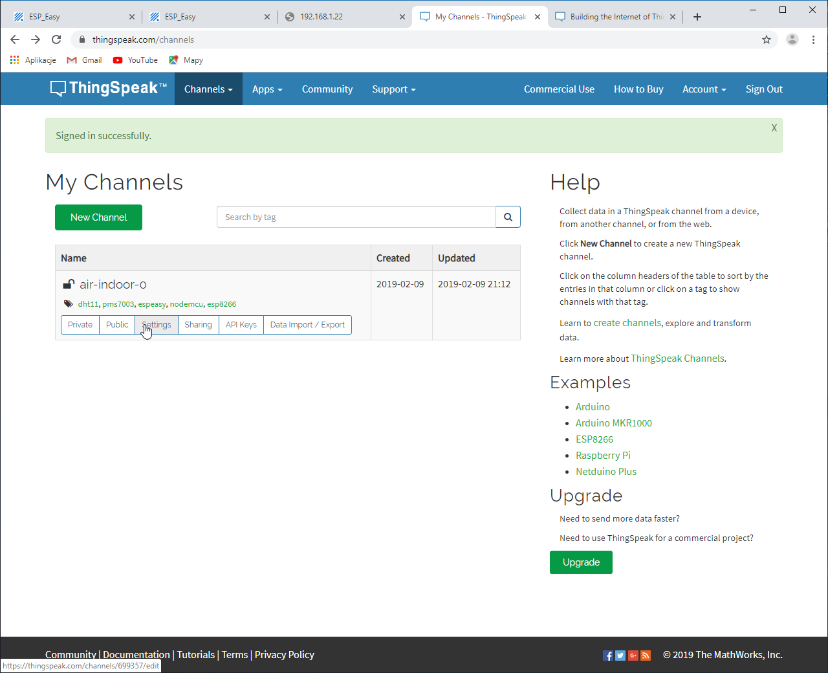Open the Public view button

tap(117, 325)
